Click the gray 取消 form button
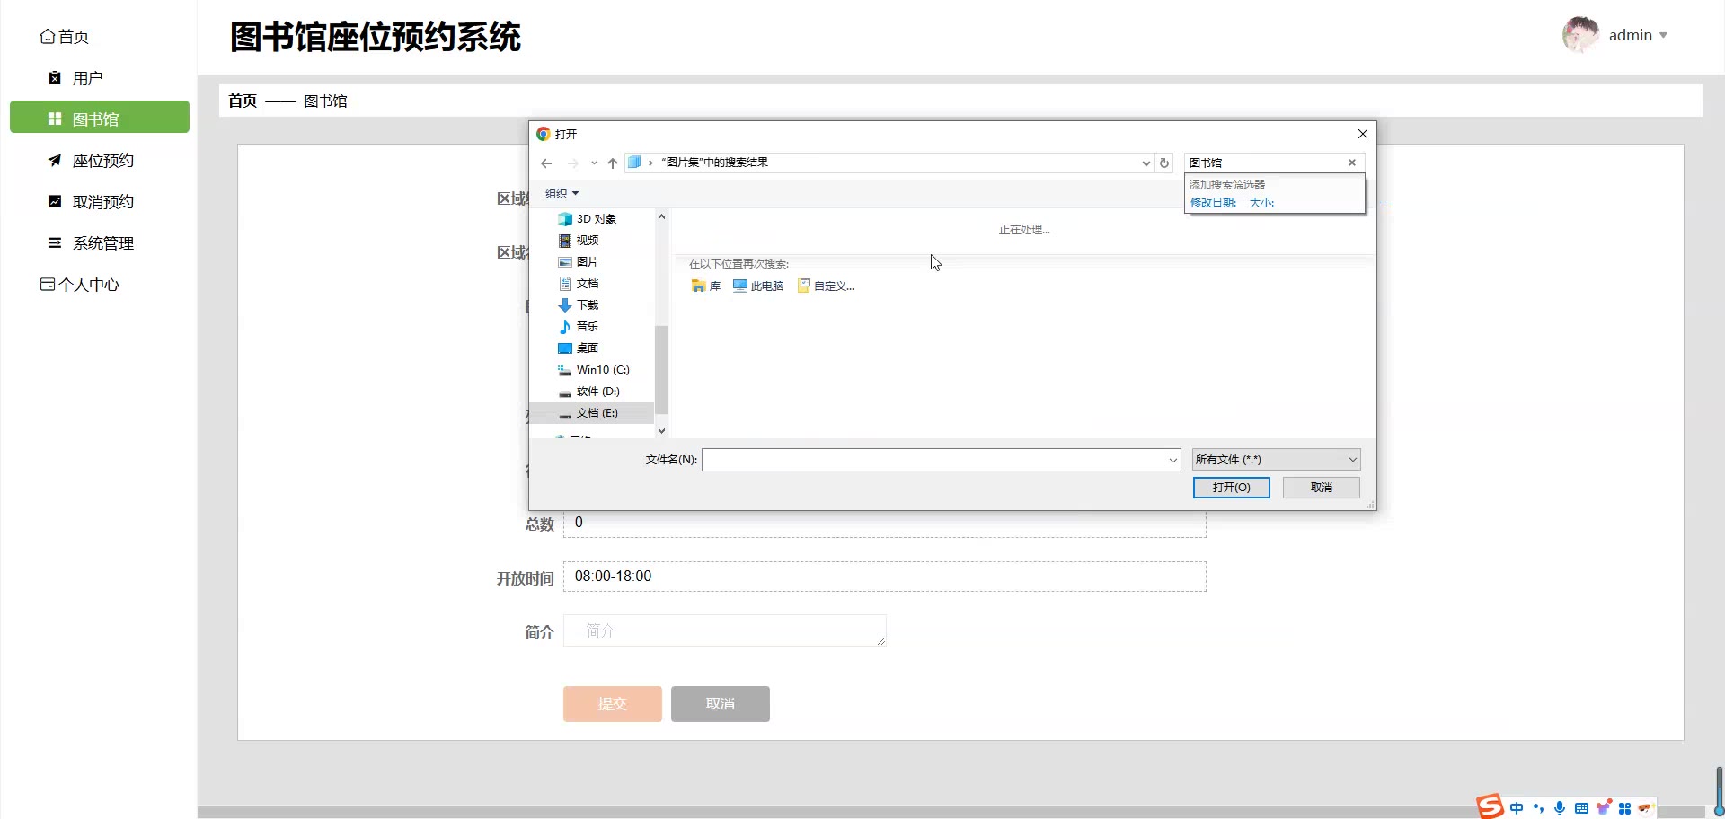The image size is (1725, 819). pyautogui.click(x=720, y=704)
